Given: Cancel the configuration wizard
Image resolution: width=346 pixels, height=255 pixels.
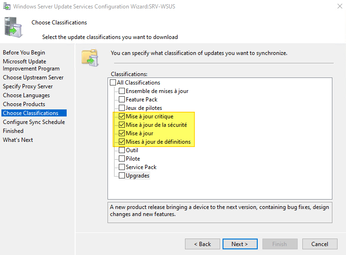Looking at the screenshot, I should click(x=320, y=244).
